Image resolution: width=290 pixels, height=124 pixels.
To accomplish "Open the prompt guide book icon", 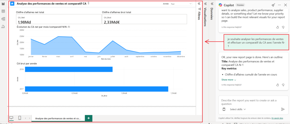I will (x=224, y=109).
